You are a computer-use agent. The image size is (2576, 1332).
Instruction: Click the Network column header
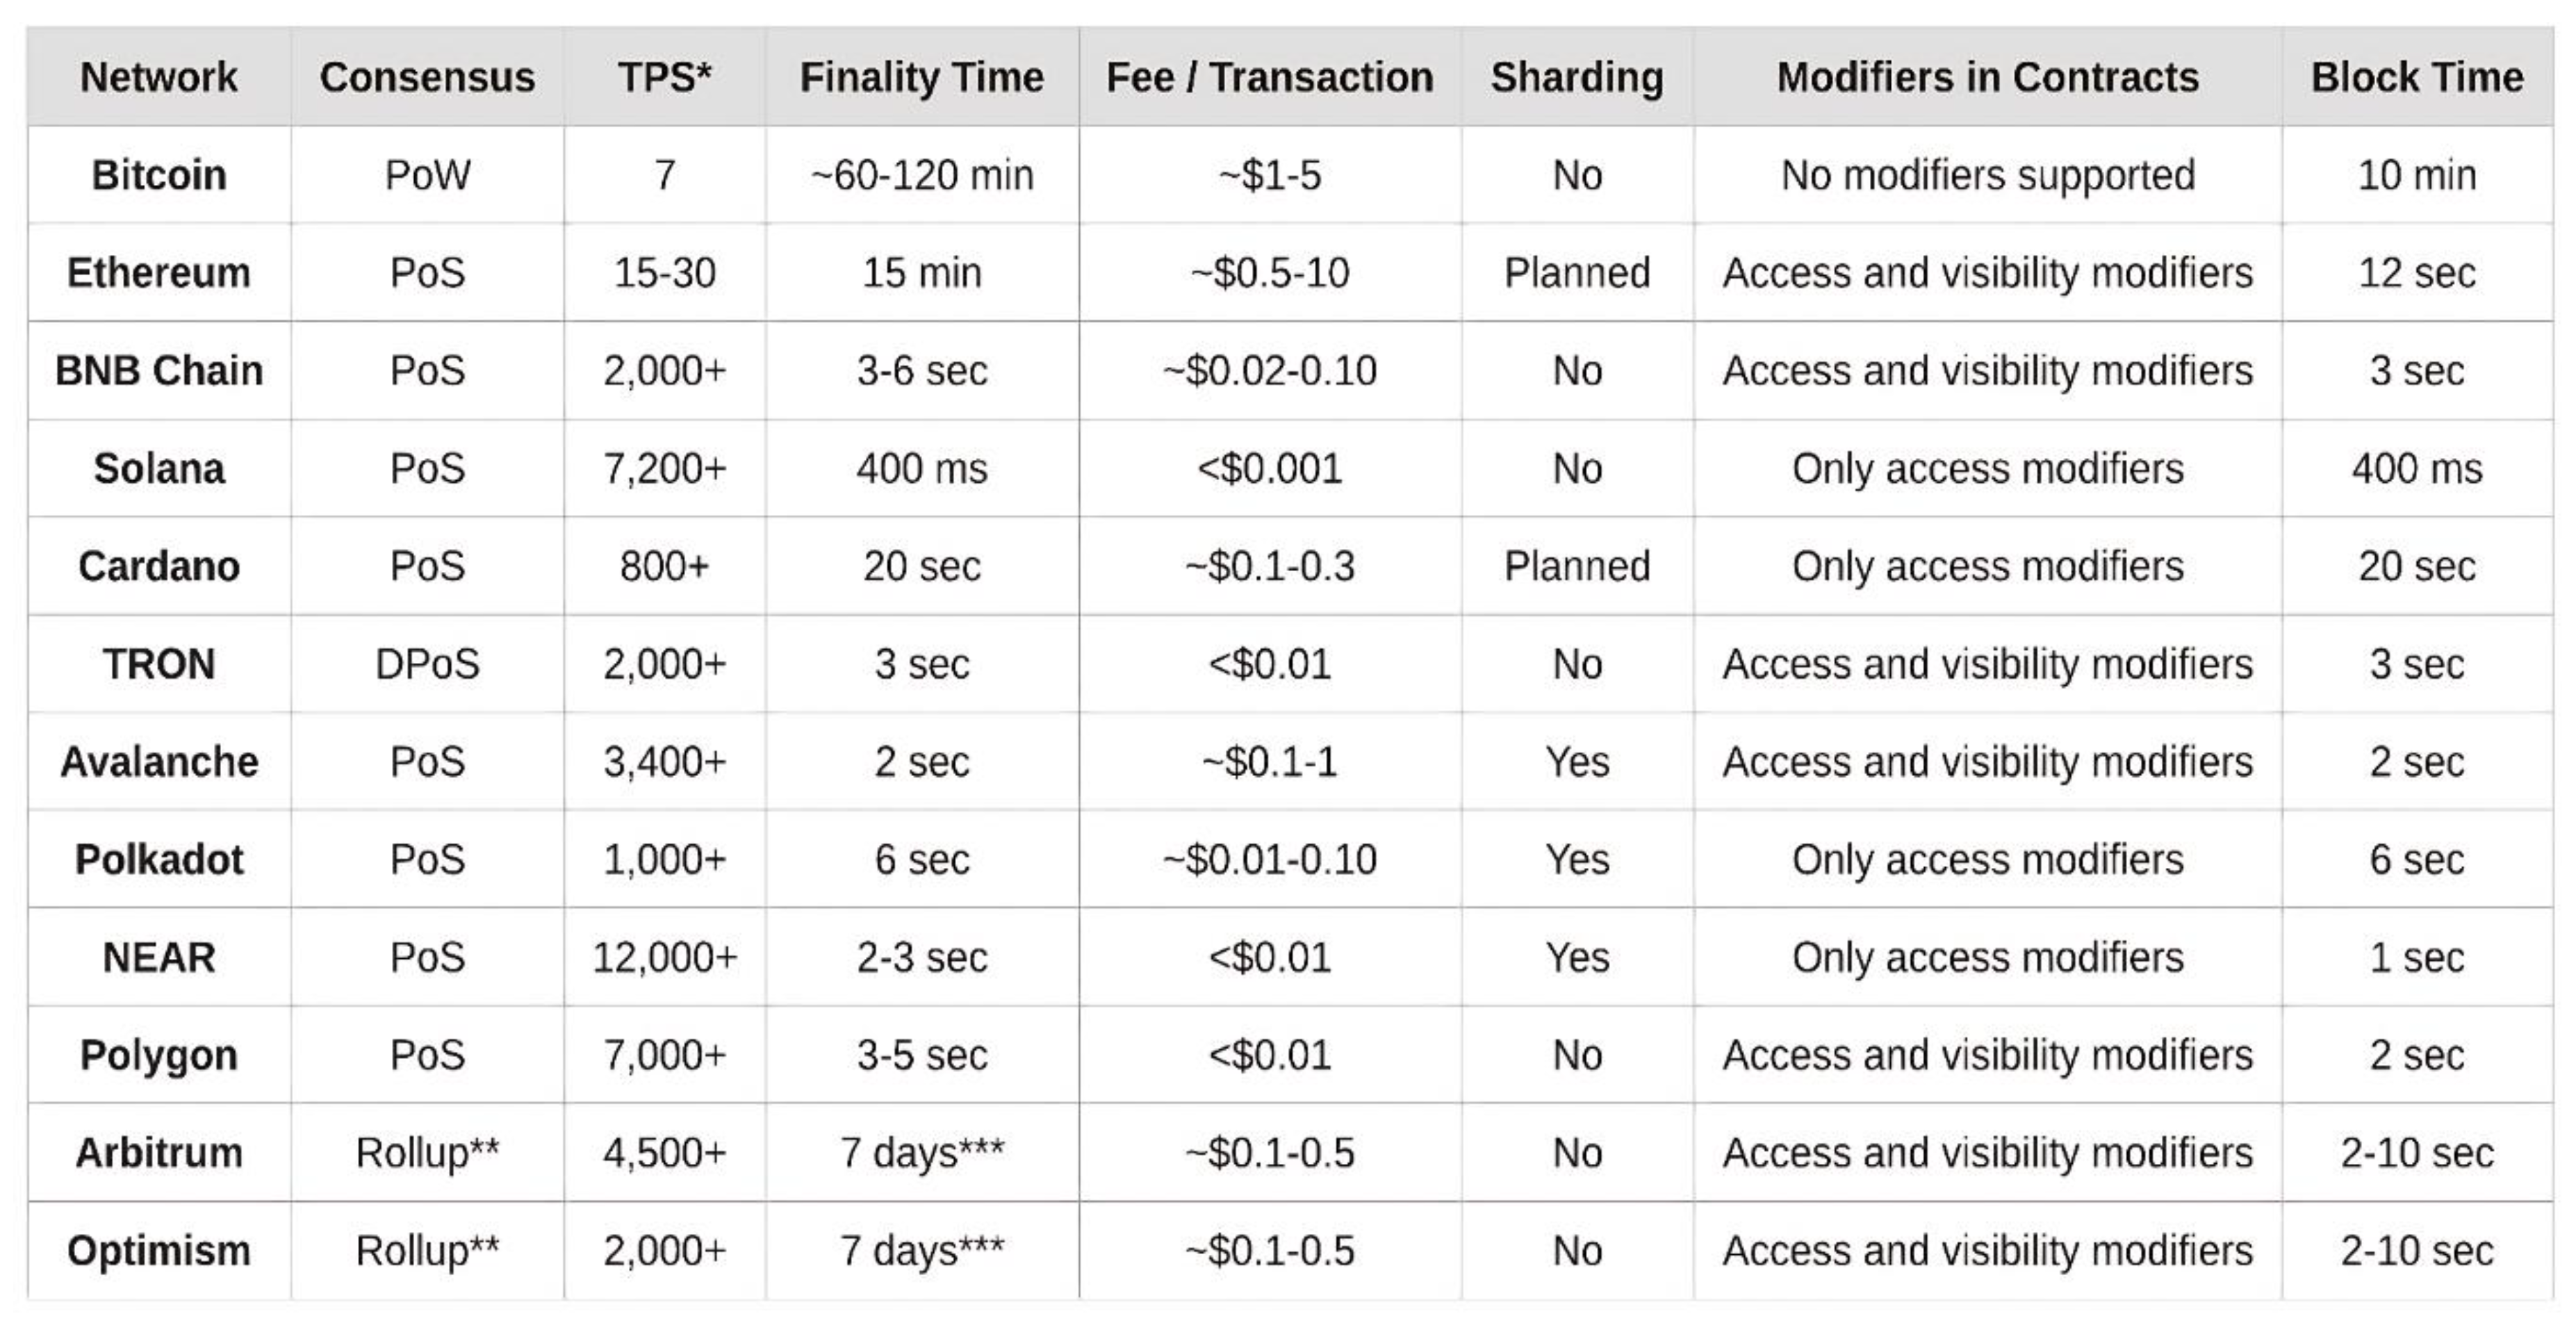(x=159, y=77)
